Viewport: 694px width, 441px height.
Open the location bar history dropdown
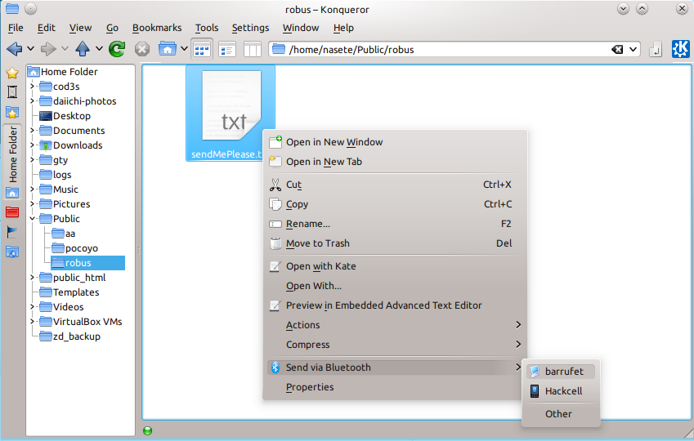(x=634, y=49)
